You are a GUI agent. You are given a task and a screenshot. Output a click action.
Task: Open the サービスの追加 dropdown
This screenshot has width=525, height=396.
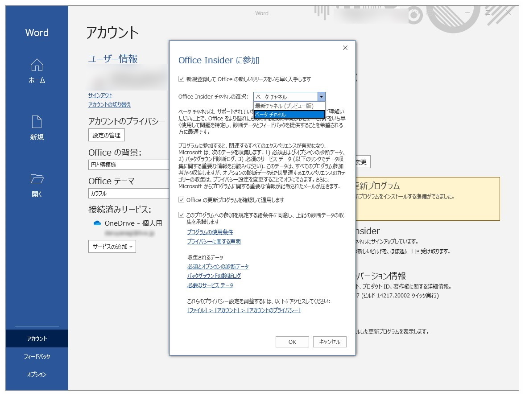coord(112,246)
